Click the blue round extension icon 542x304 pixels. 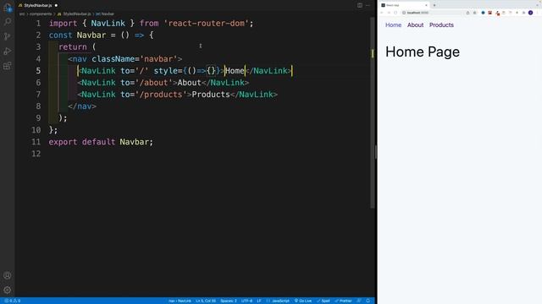tap(483, 13)
